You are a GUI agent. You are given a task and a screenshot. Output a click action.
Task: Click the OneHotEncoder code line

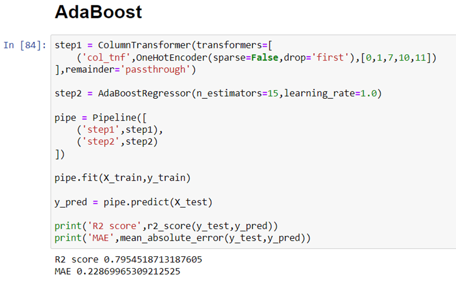(x=257, y=58)
